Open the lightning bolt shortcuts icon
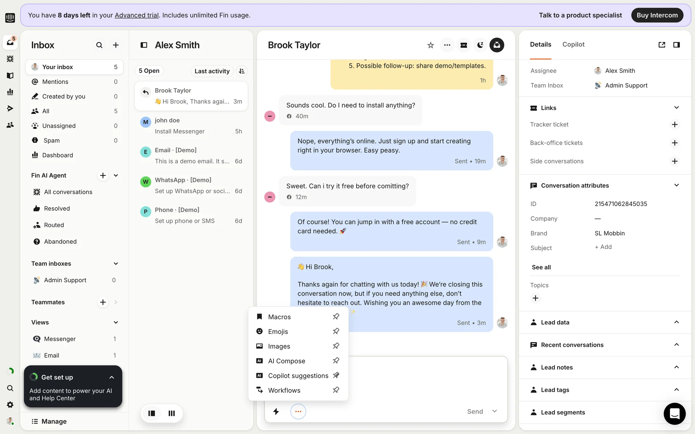Viewport: 695px width, 434px height. [276, 412]
